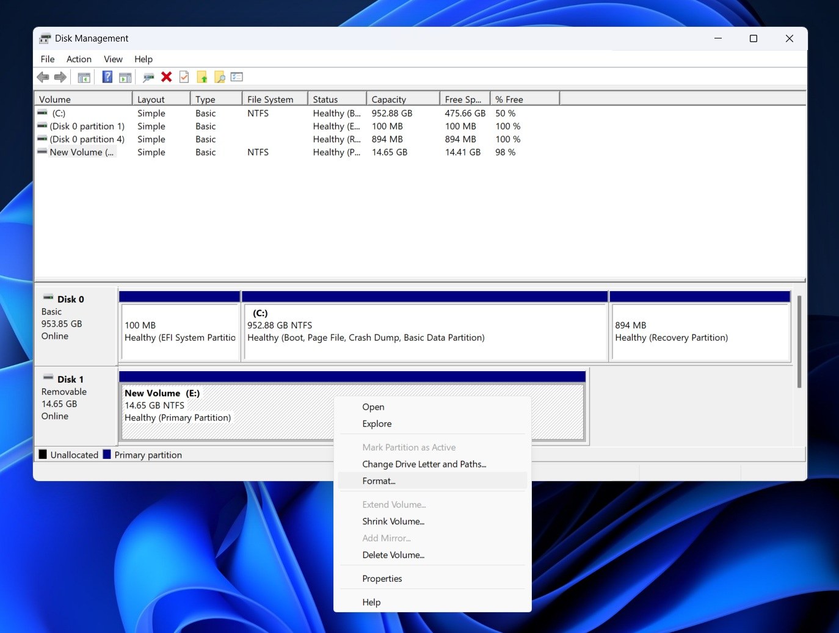Click Change Drive Letter and Paths...
The image size is (839, 633).
coord(424,464)
